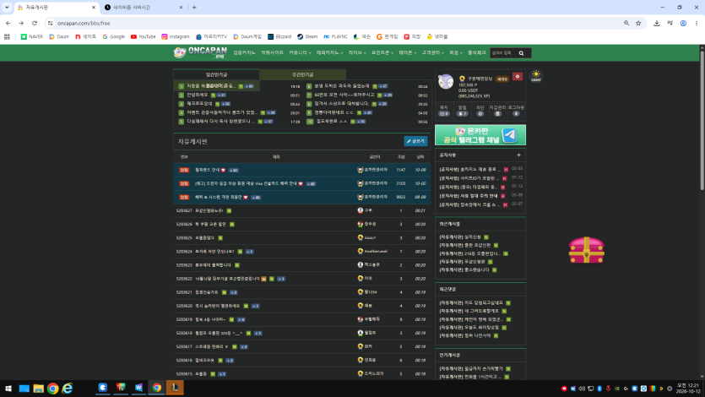Image resolution: width=705 pixels, height=397 pixels.
Task: Switch to the 주간인기글 tab
Action: pyautogui.click(x=302, y=74)
